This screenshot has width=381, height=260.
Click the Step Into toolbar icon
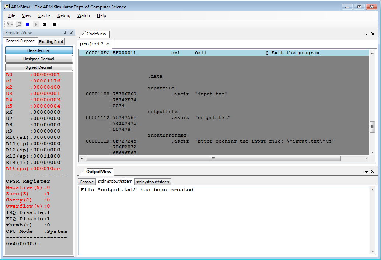click(x=10, y=24)
